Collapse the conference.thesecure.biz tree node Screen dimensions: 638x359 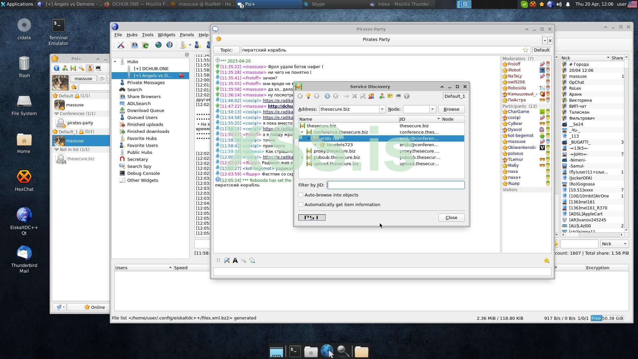302,132
